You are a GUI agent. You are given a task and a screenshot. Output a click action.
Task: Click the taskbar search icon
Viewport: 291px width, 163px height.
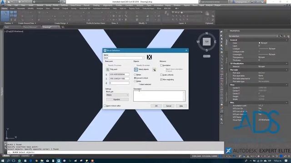coord(8,161)
